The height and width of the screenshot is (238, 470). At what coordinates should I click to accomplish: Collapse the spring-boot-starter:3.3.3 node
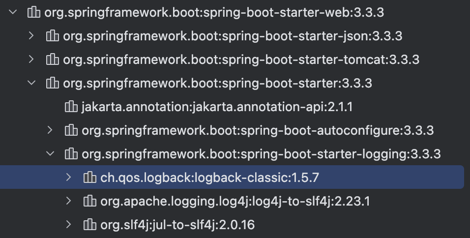[x=31, y=83]
